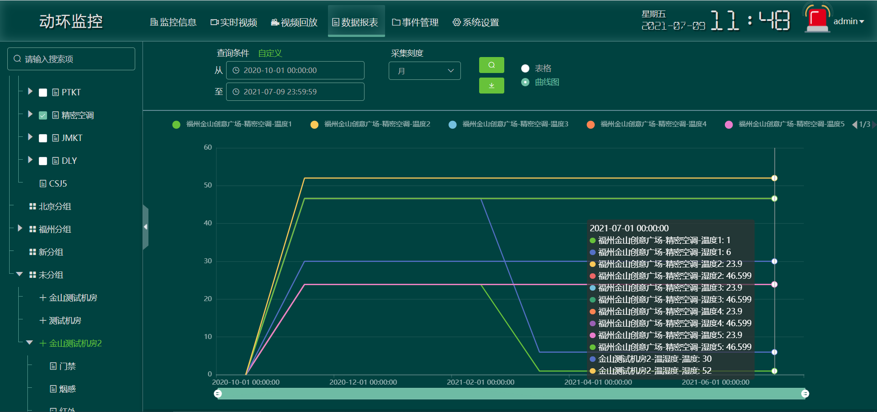Image resolution: width=877 pixels, height=412 pixels.
Task: Click the end date time input field
Action: point(295,92)
